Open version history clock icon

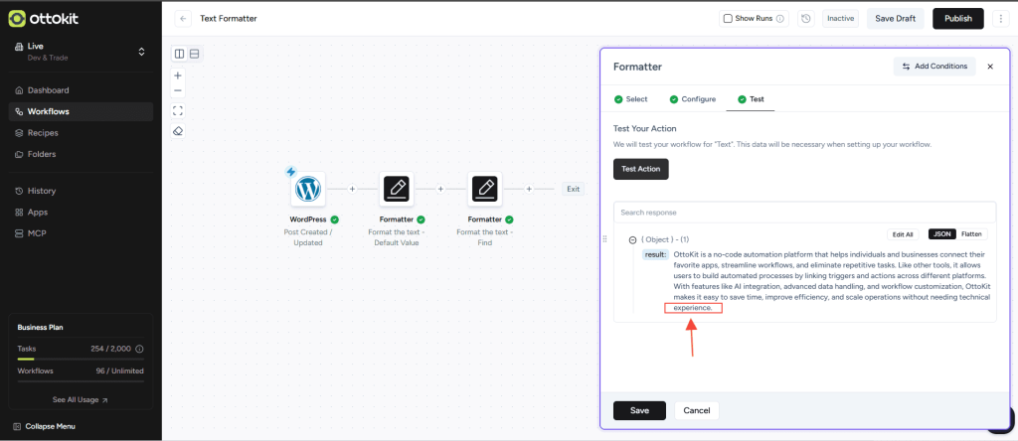[805, 18]
